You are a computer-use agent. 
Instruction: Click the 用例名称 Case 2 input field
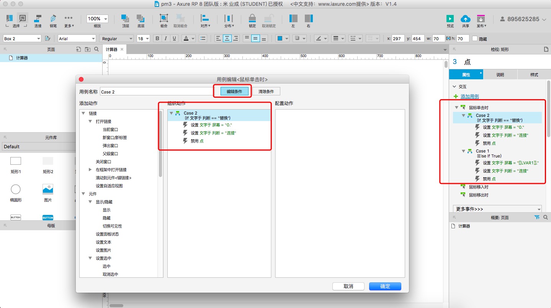(157, 92)
